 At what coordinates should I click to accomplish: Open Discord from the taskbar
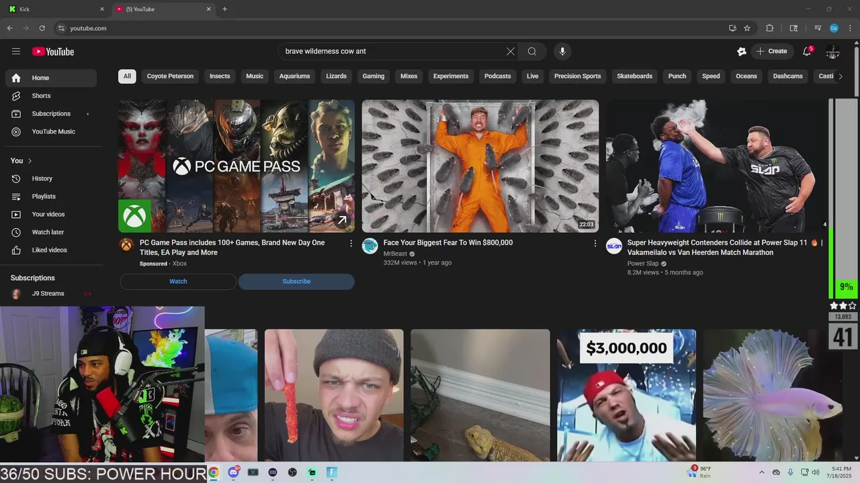click(x=233, y=472)
